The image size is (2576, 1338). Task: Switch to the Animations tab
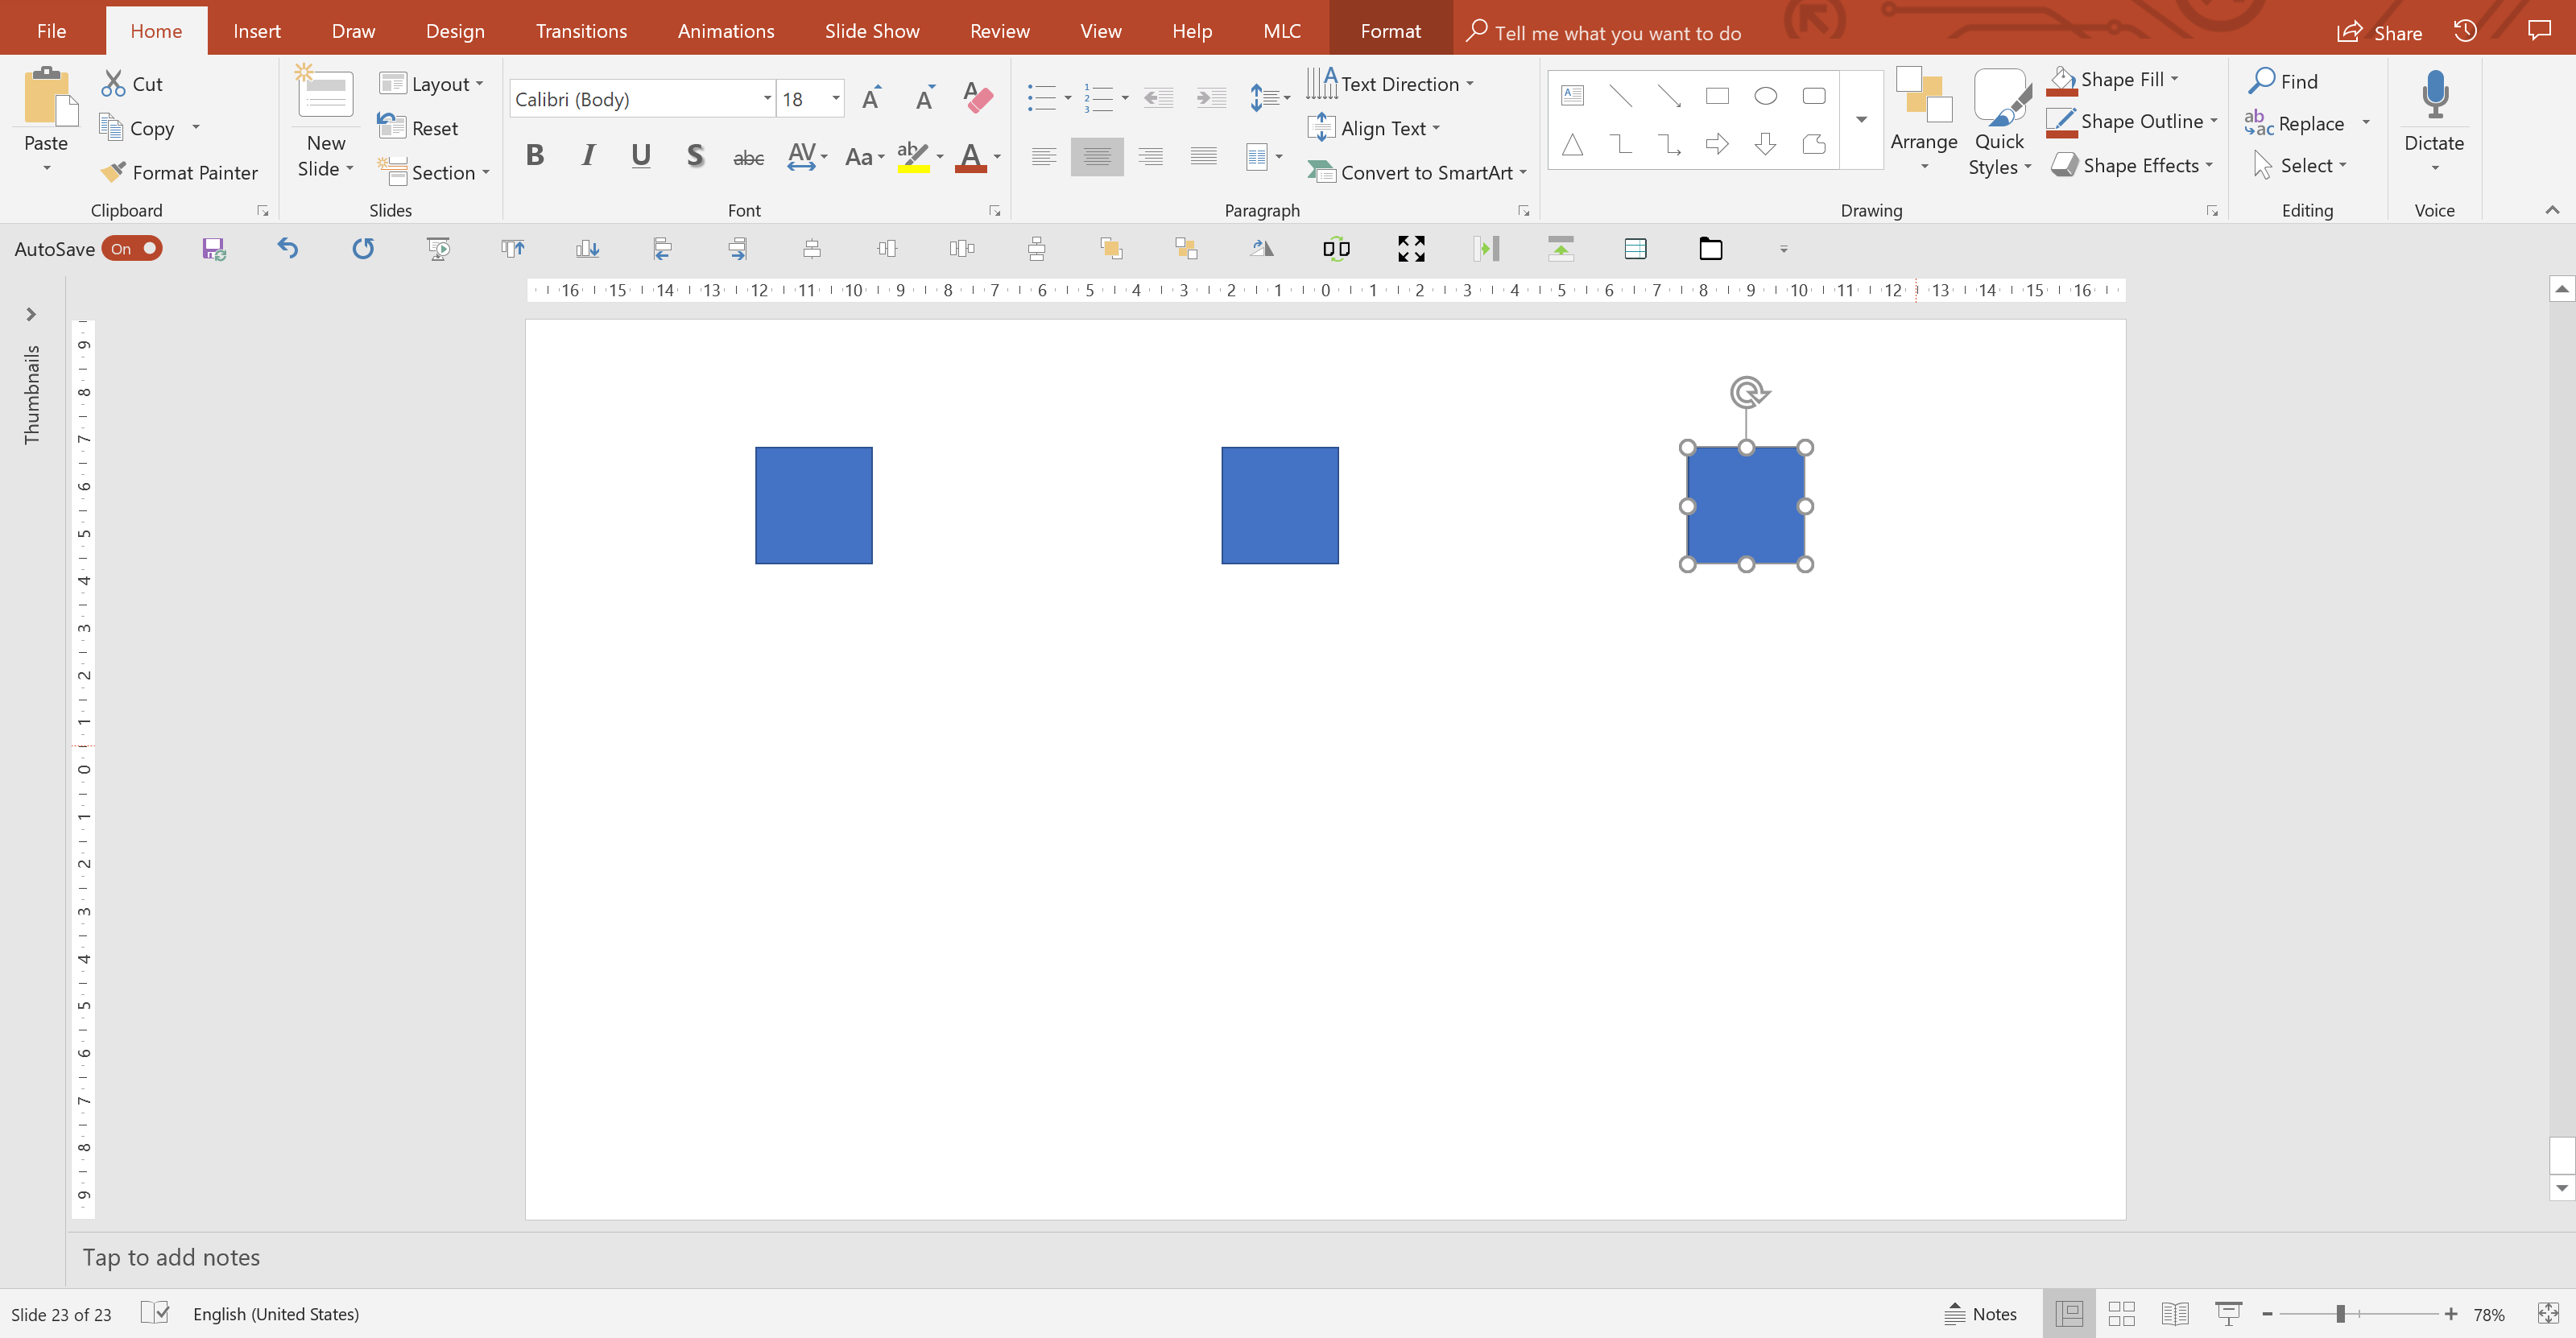pyautogui.click(x=726, y=31)
